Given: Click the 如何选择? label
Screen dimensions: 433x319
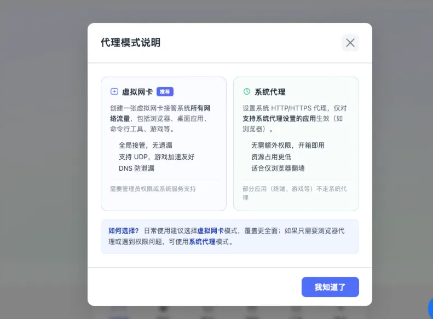Looking at the screenshot, I should (123, 231).
